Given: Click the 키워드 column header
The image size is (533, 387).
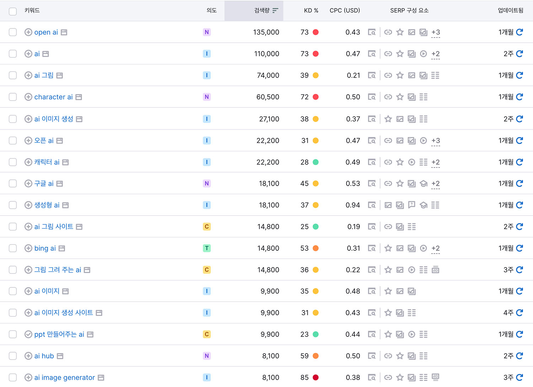Looking at the screenshot, I should [x=32, y=11].
